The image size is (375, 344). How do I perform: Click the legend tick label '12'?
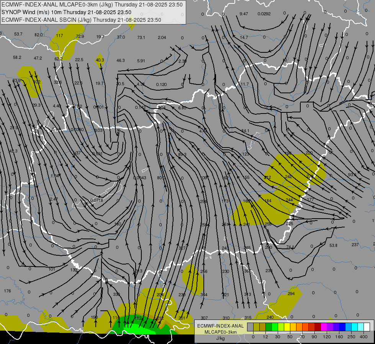tap(265, 337)
